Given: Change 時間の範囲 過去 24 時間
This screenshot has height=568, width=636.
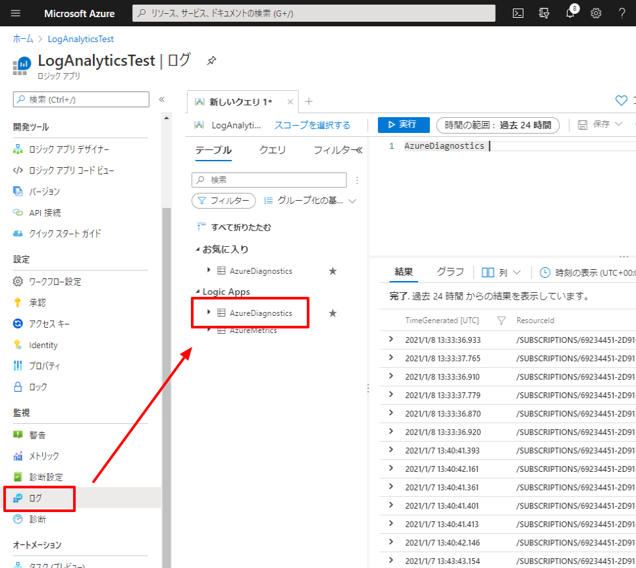Looking at the screenshot, I should [498, 125].
